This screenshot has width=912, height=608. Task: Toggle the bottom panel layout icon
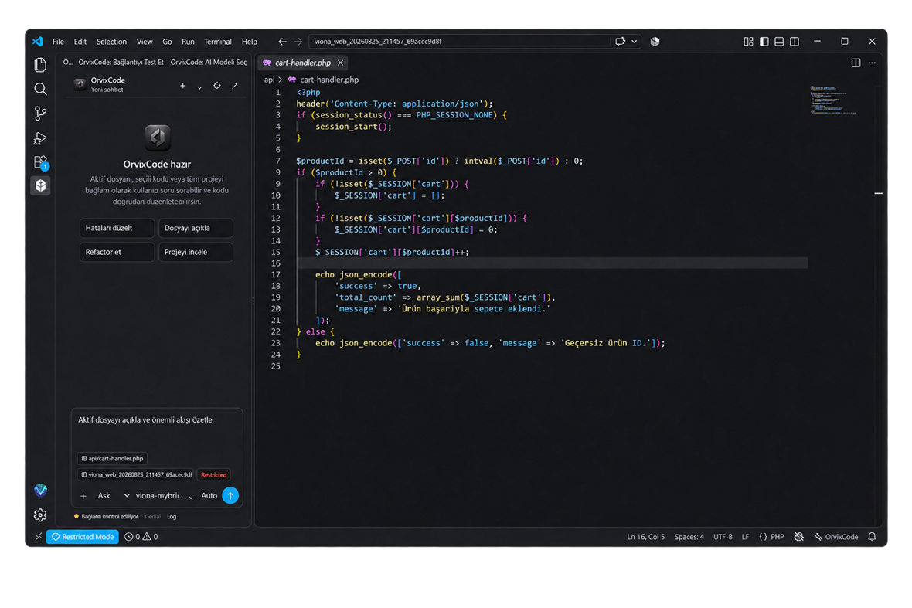779,41
